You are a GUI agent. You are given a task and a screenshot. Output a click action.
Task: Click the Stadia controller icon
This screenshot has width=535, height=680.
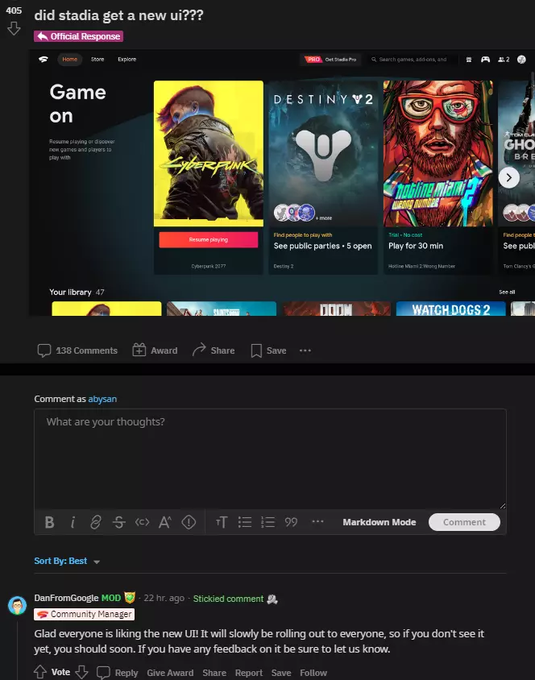click(x=485, y=60)
